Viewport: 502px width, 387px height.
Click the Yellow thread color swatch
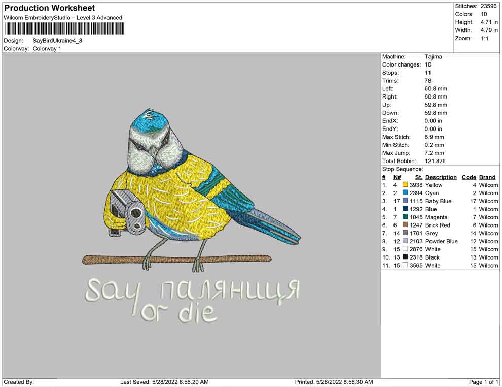click(405, 185)
